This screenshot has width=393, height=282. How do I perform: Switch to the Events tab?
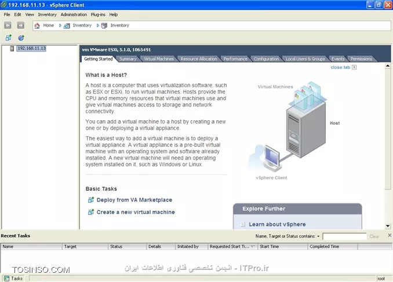[338, 59]
